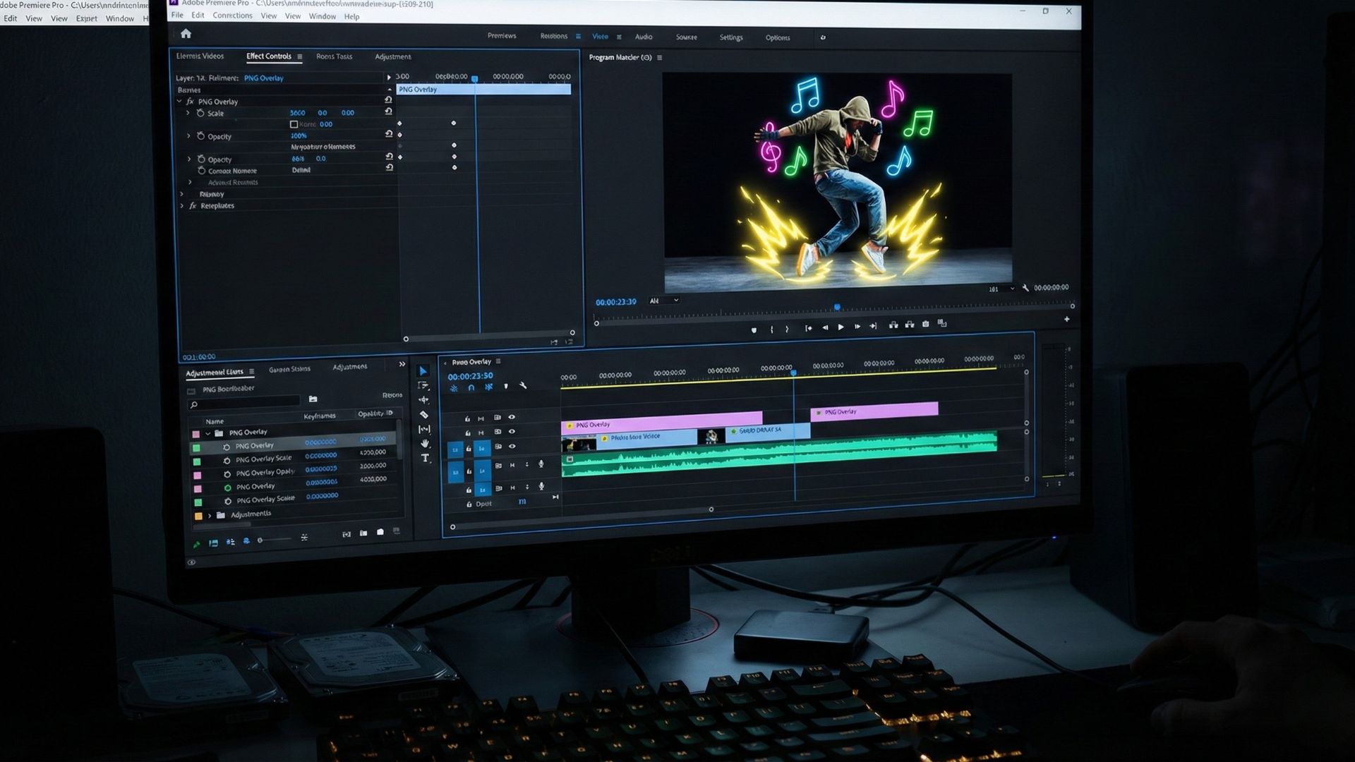The height and width of the screenshot is (762, 1355).
Task: Select the Selection arrow tool
Action: (x=423, y=371)
